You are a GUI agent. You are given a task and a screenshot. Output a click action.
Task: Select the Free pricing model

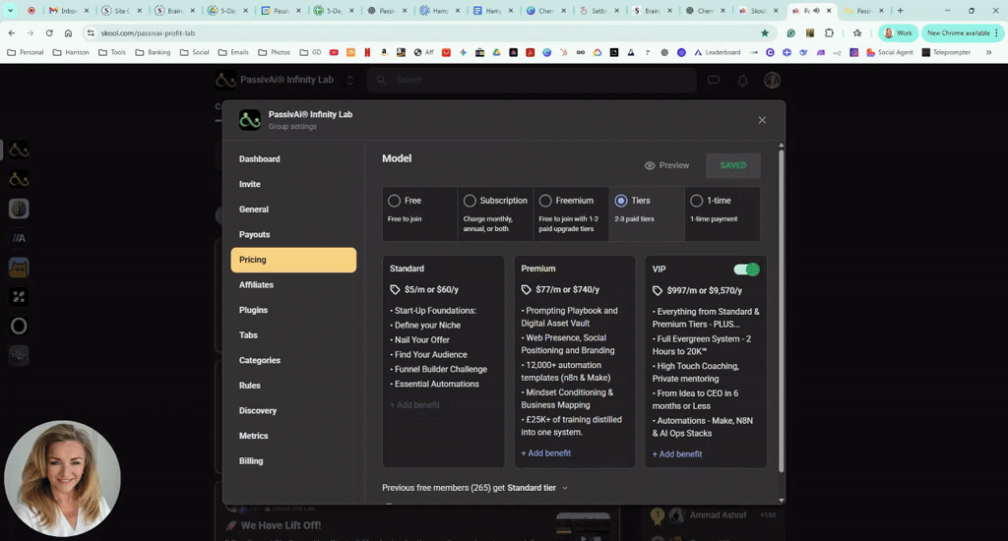(419, 213)
